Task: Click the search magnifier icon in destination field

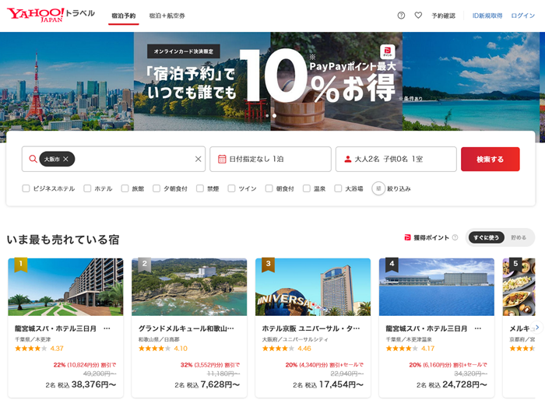Action: 33,159
